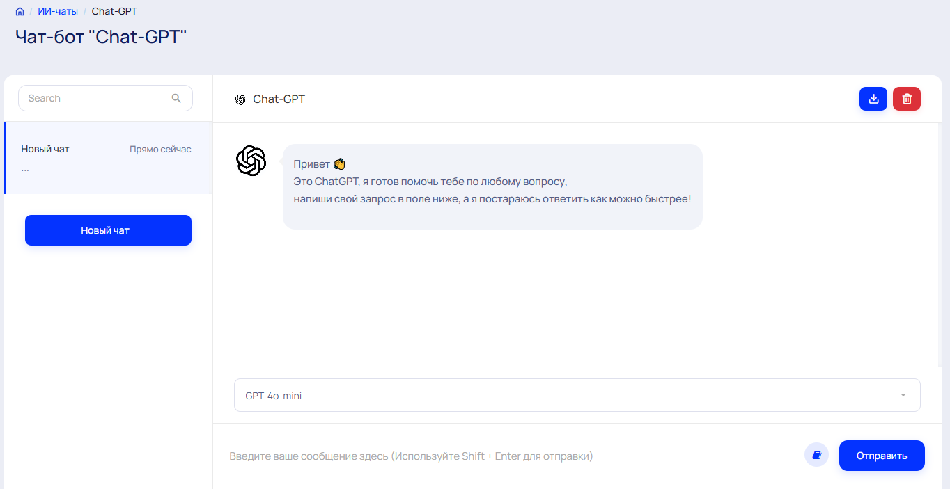
Task: Click the home icon in the breadcrumb
Action: pos(20,12)
